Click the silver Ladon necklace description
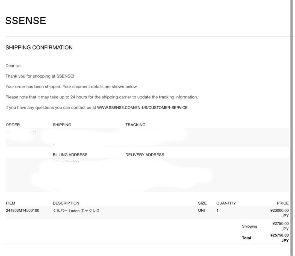 pos(76,211)
